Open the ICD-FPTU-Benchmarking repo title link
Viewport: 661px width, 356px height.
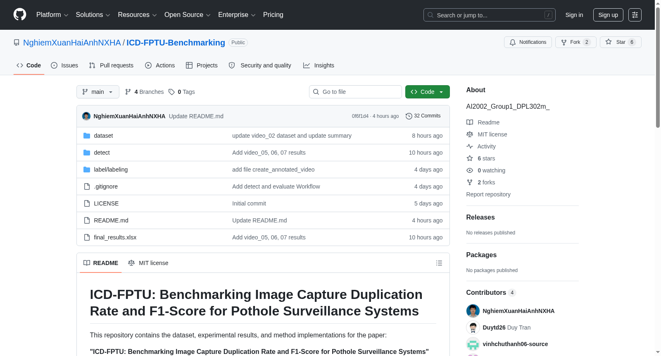pos(176,43)
